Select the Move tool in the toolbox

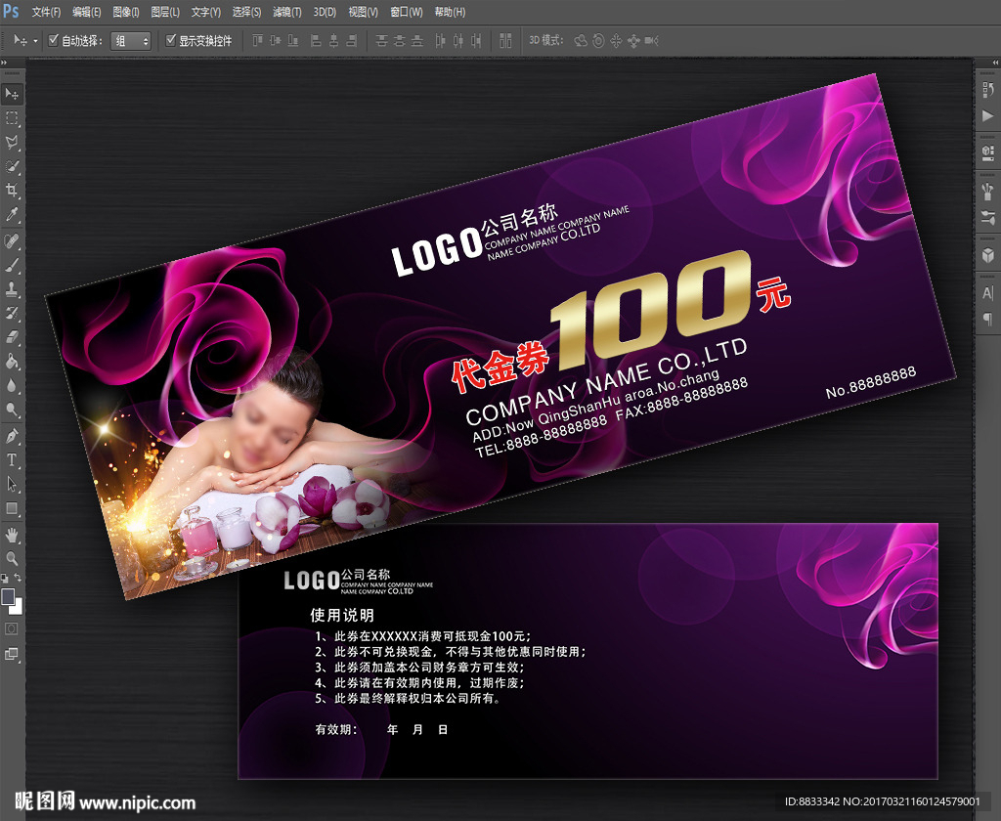click(x=12, y=94)
